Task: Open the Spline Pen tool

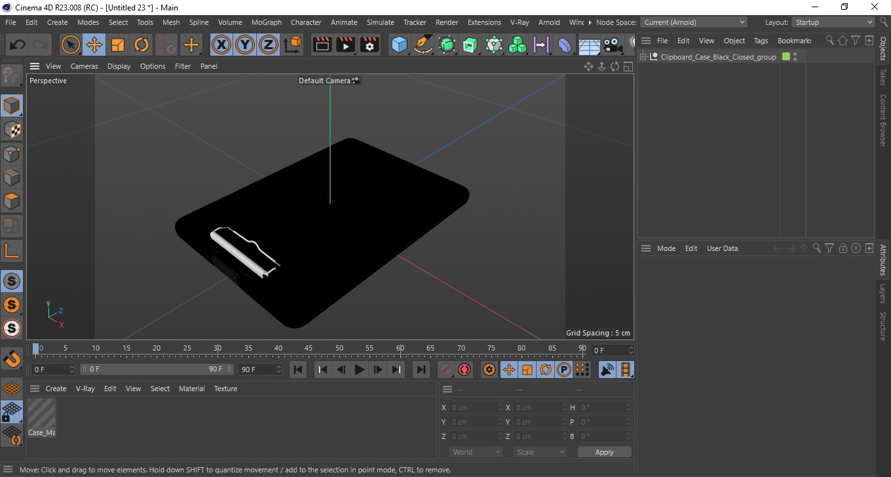Action: [x=423, y=45]
